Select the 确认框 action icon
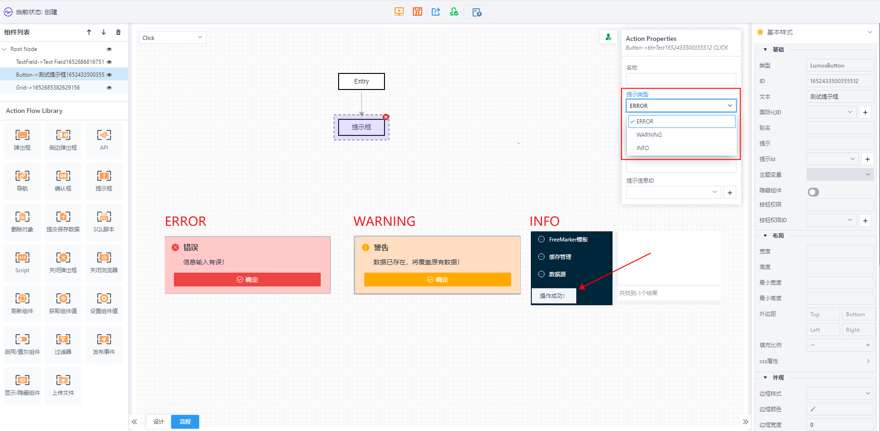 (63, 176)
